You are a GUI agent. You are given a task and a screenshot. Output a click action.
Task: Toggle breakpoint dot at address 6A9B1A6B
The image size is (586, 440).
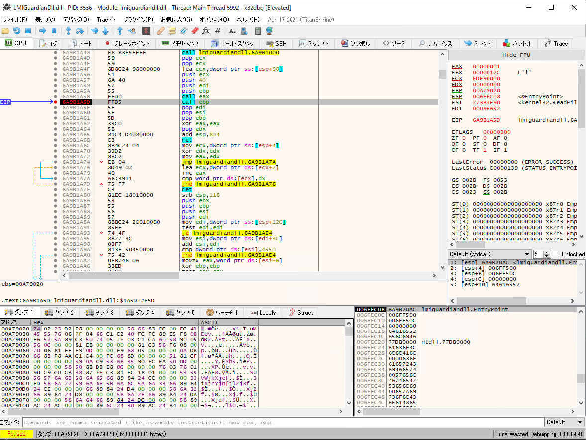point(55,140)
